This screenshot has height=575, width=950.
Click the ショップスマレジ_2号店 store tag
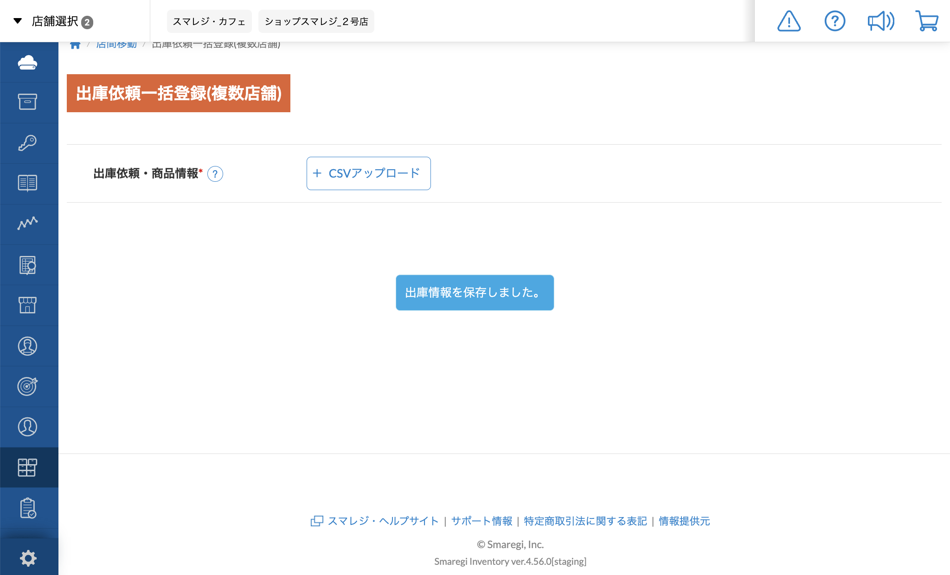click(x=316, y=21)
